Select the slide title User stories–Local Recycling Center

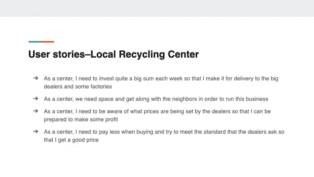click(x=113, y=55)
